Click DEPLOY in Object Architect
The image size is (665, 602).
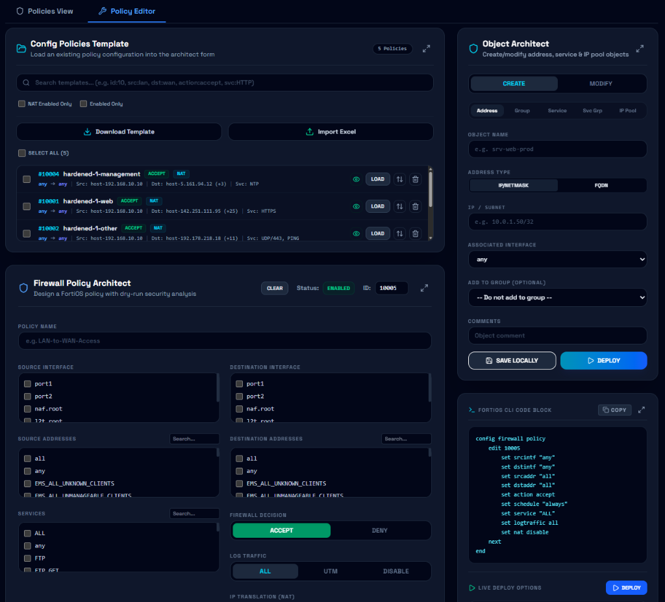603,361
